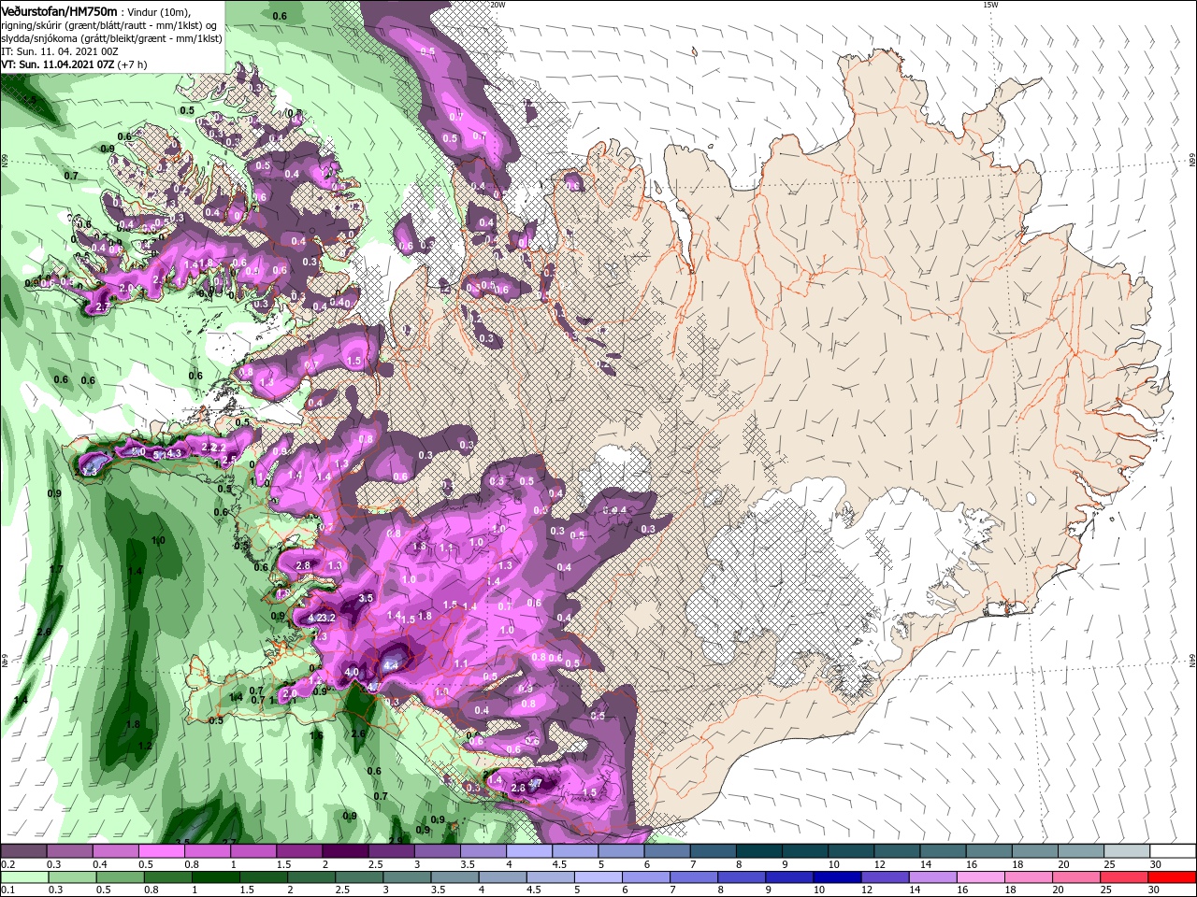Click the 0.1 label in rain legend
The height and width of the screenshot is (897, 1197).
click(7, 890)
